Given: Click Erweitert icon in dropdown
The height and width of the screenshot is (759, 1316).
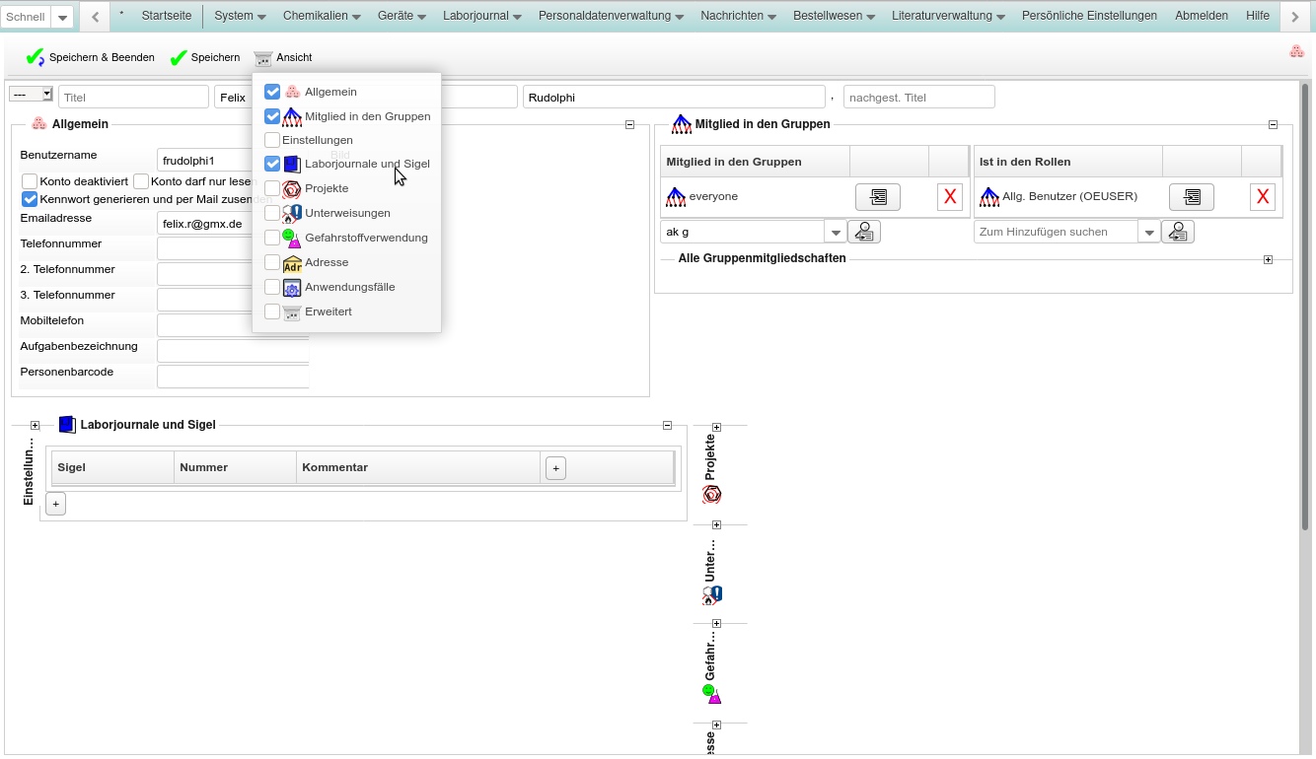Looking at the screenshot, I should click(x=292, y=312).
